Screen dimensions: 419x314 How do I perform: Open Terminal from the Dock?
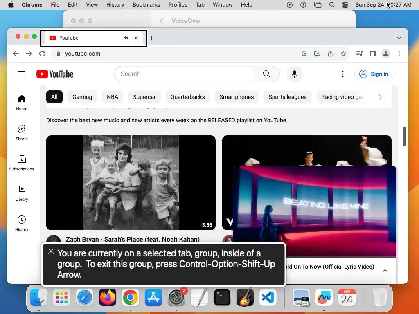click(x=222, y=297)
